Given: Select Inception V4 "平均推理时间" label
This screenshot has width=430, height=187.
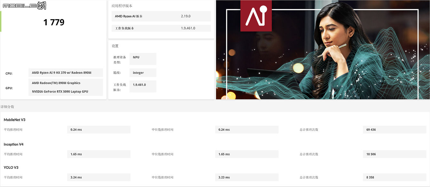Looking at the screenshot, I should point(13,154).
